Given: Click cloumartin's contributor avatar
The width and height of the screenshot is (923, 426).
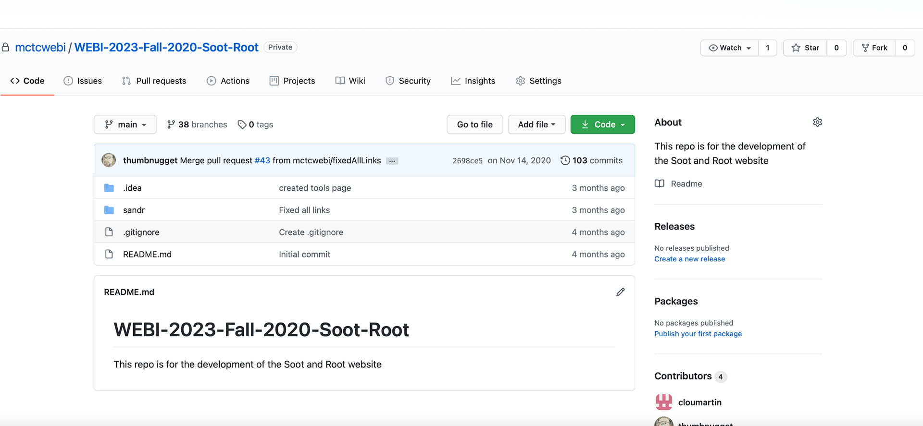Looking at the screenshot, I should (x=664, y=402).
